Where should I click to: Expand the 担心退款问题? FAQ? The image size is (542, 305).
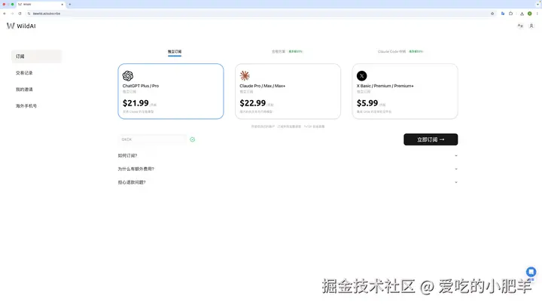(x=288, y=182)
